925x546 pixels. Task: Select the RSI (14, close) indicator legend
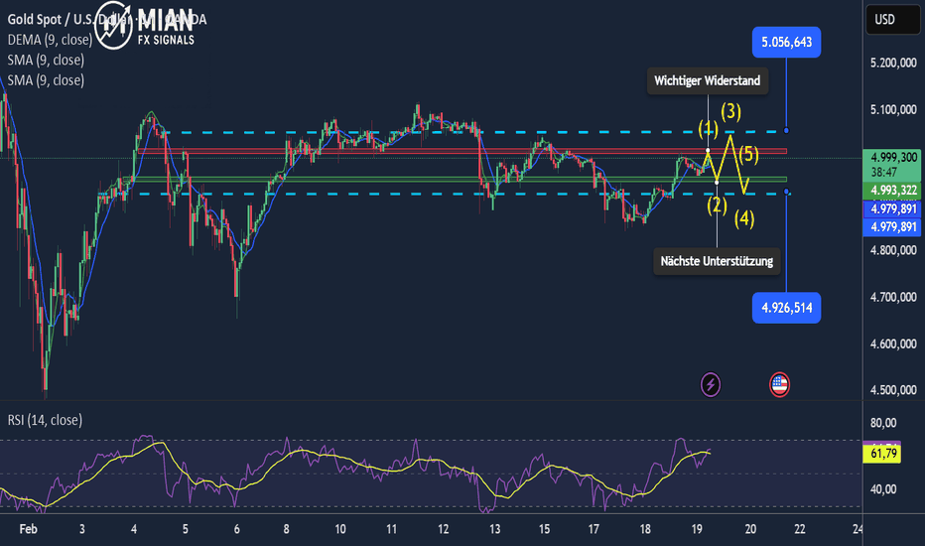pyautogui.click(x=45, y=420)
